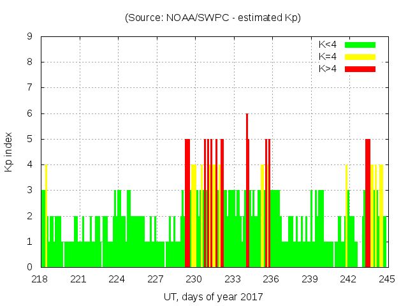Click the "K<4" legend text
408x306 pixels.
click(328, 45)
